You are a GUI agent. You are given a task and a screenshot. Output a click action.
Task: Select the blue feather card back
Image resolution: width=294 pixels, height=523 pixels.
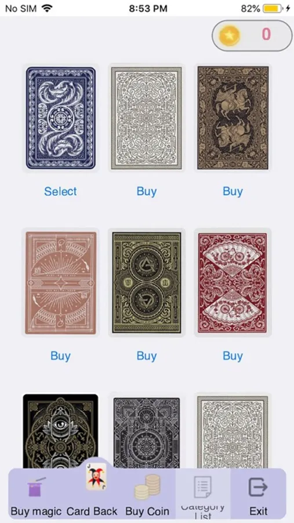click(x=60, y=191)
